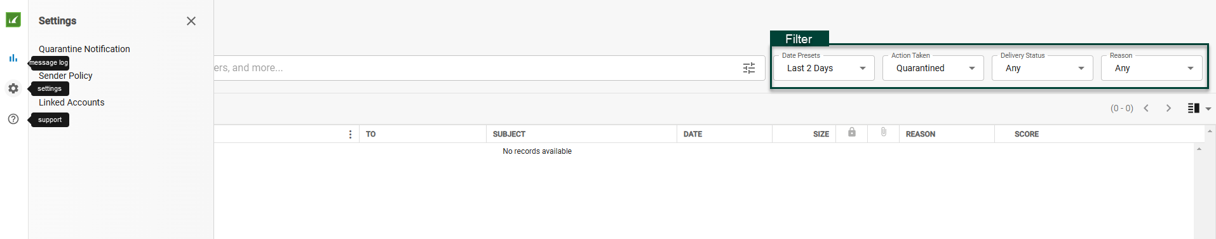Sort by the SUBJECT column header
This screenshot has width=1216, height=239.
click(509, 134)
